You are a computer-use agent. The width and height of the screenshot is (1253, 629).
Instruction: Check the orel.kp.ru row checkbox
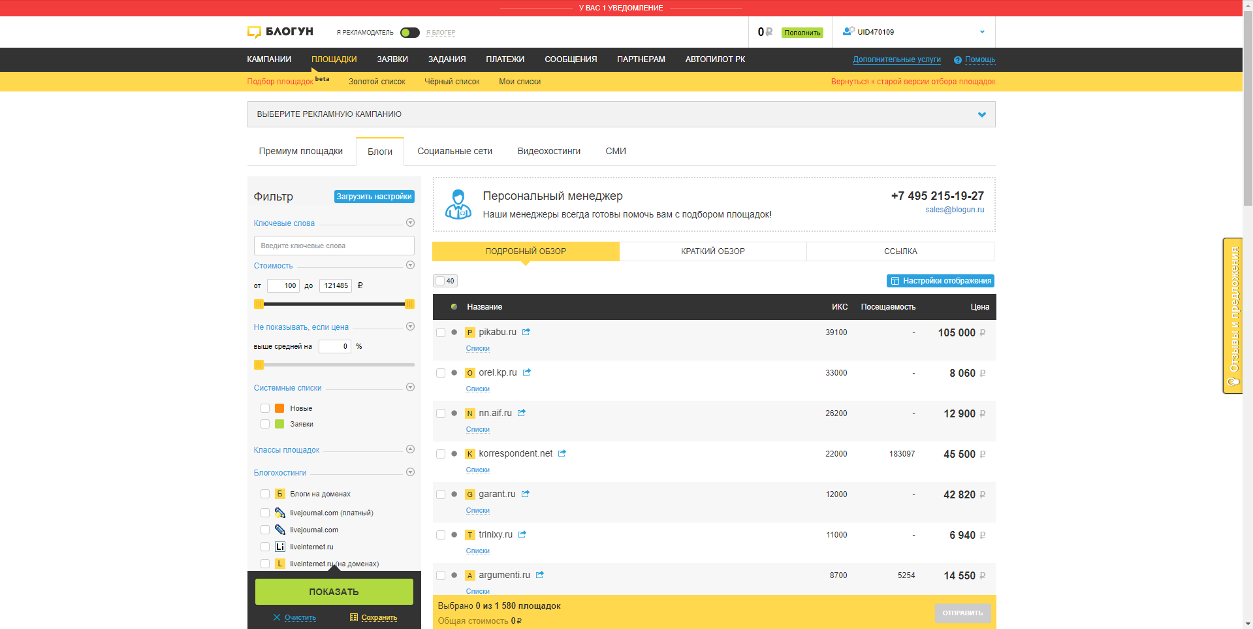[441, 373]
